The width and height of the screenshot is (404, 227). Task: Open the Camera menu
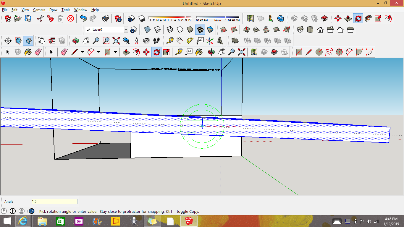[x=39, y=10]
